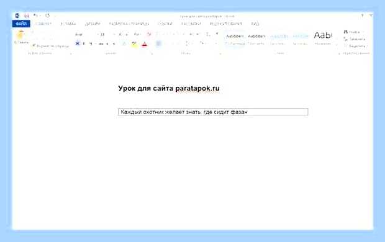The image size is (385, 242).
Task: Switch to the ВСТАВКА ribbon tab
Action: click(68, 24)
